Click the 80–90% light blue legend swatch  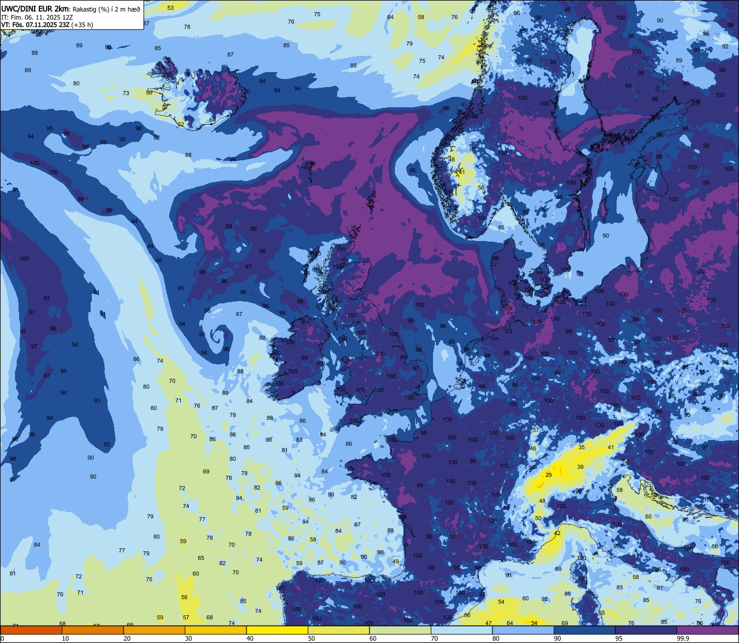[x=523, y=630]
